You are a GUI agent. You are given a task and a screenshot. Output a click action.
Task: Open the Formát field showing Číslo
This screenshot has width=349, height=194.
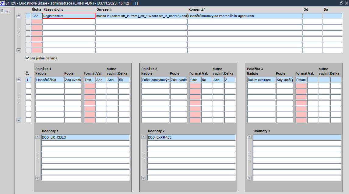pos(195,80)
